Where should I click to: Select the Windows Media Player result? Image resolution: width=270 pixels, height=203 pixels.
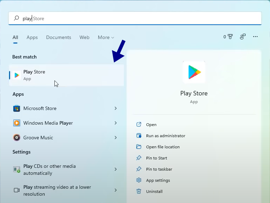coord(66,123)
